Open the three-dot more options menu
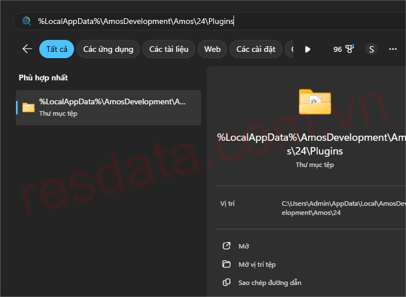 [392, 49]
